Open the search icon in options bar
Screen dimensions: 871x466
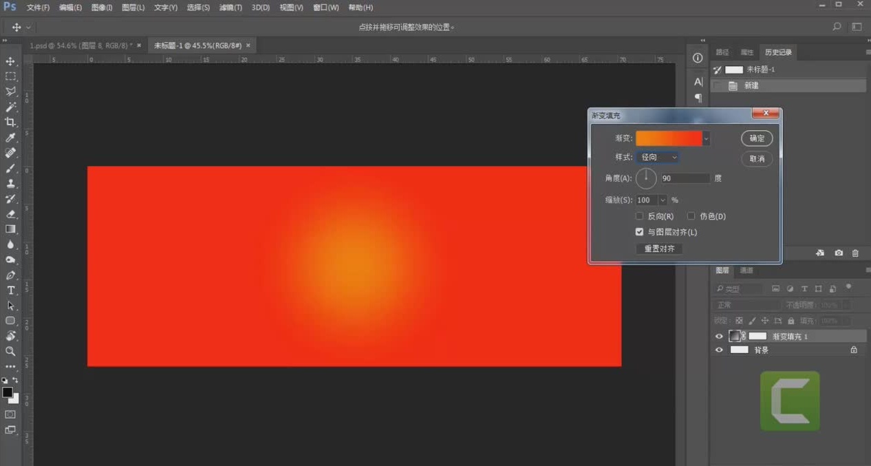pos(837,27)
